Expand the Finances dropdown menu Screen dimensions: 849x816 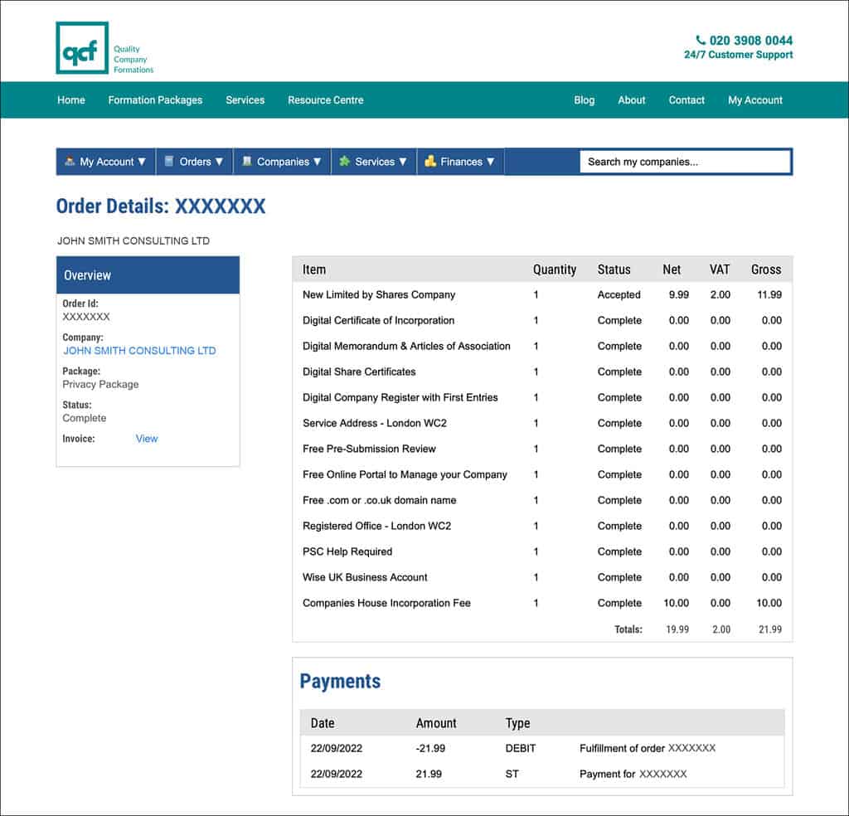point(492,162)
